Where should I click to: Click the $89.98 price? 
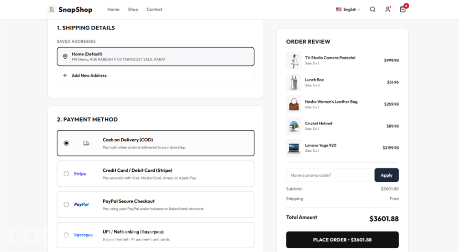(x=393, y=126)
